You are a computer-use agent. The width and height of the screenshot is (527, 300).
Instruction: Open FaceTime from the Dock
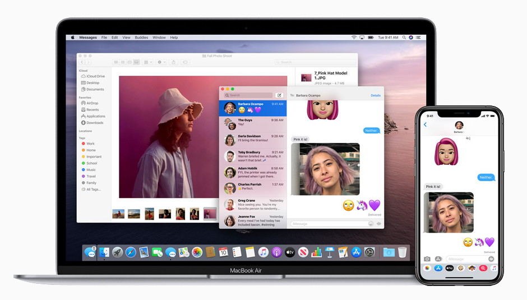157,252
